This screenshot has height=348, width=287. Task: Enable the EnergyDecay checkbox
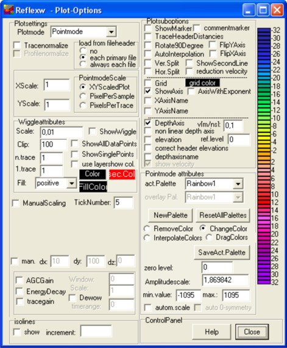coord(19,291)
